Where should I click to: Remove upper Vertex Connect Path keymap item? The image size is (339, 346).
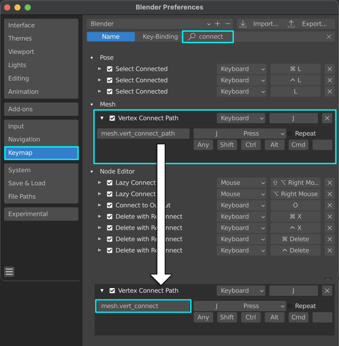point(327,118)
